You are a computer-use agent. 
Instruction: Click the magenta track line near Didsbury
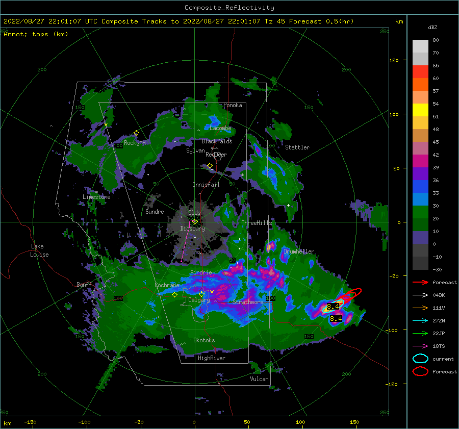point(186,241)
